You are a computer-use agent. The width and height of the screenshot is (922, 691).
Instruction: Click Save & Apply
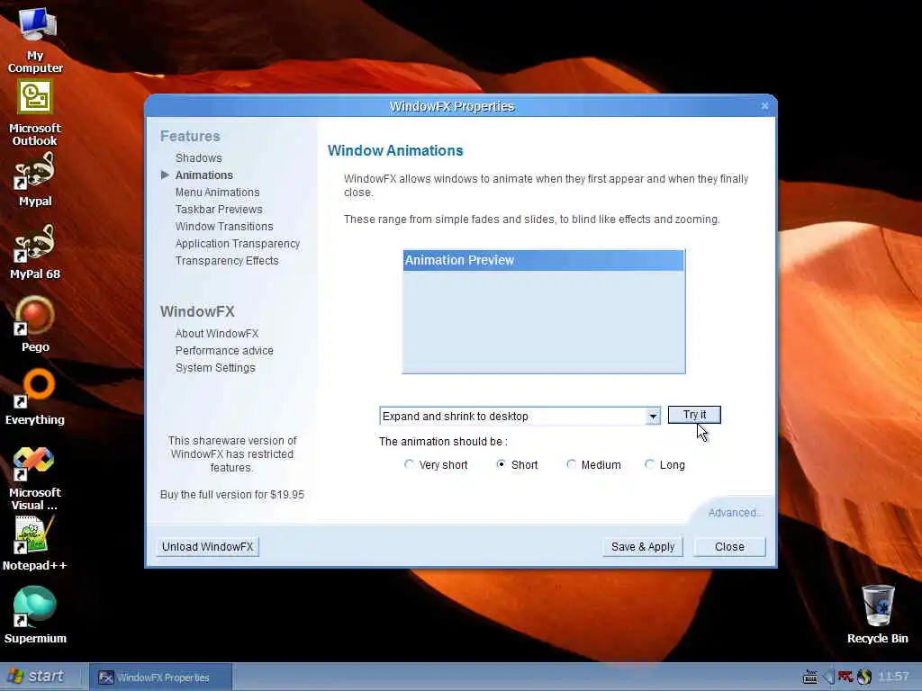[643, 546]
